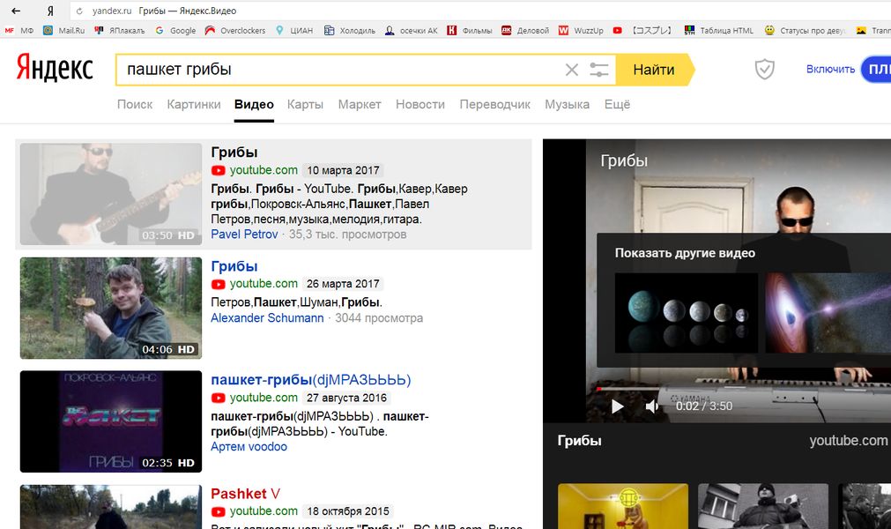The image size is (891, 529).
Task: Open forest mushroom thumbnail 04:06 video
Action: click(x=111, y=308)
